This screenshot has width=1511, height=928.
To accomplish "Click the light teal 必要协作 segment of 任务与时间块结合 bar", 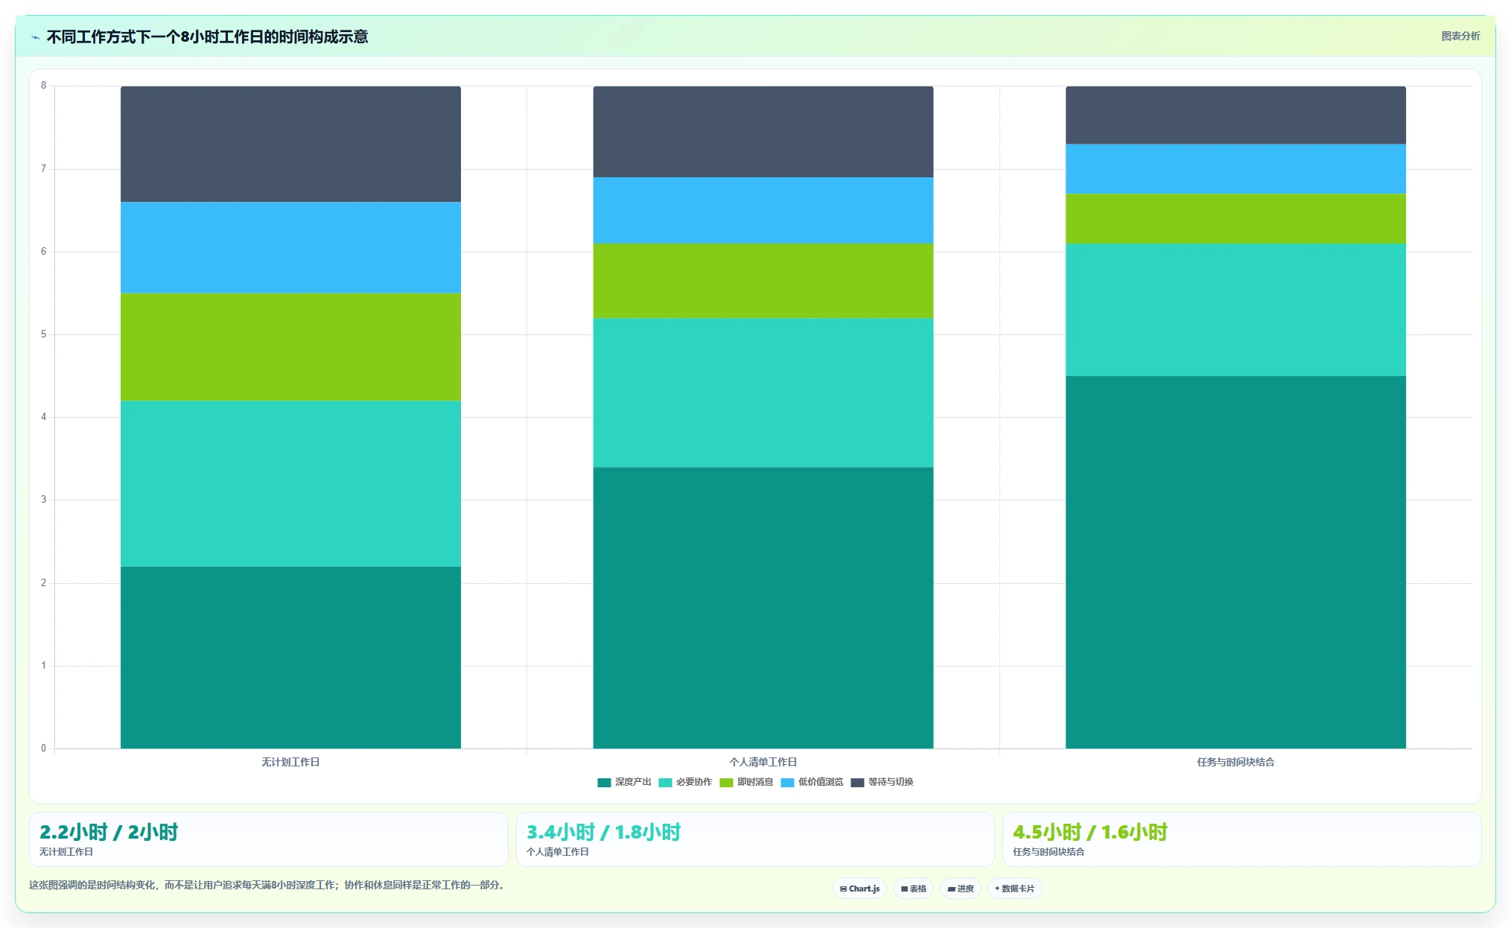I will (x=1235, y=310).
